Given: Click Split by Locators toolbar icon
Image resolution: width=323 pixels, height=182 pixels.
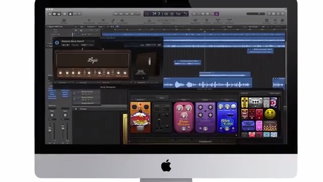Looking at the screenshot, I should [x=103, y=21].
